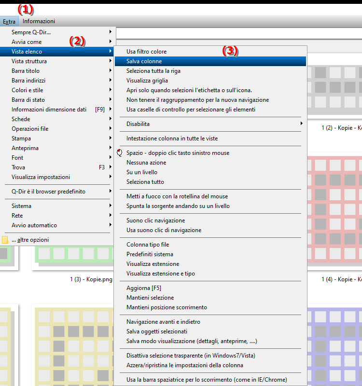Expand the Disabilita submenu

[210, 124]
